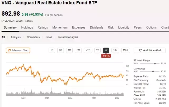Filter feed by News
Image resolution: width=169 pixels, height=107 pixels.
click(49, 37)
